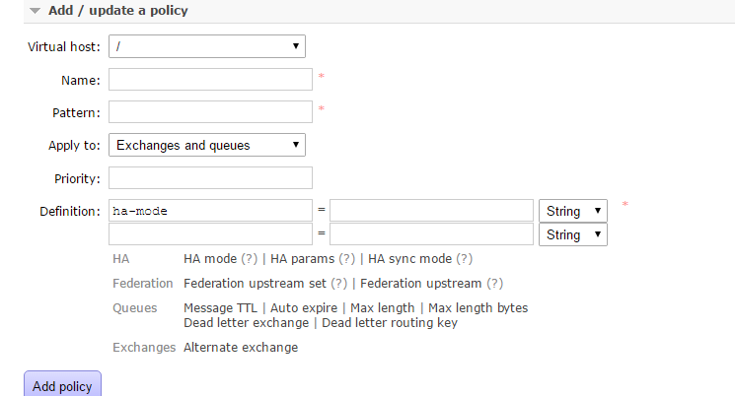Insert the Max length bytes definition key
The width and height of the screenshot is (735, 396).
(478, 308)
